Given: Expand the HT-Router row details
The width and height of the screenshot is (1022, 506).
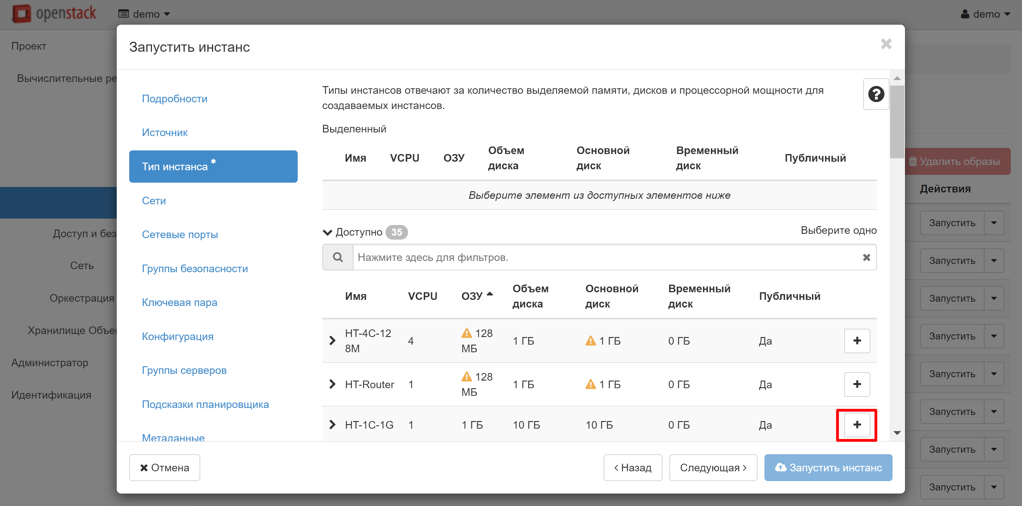Looking at the screenshot, I should (x=332, y=384).
